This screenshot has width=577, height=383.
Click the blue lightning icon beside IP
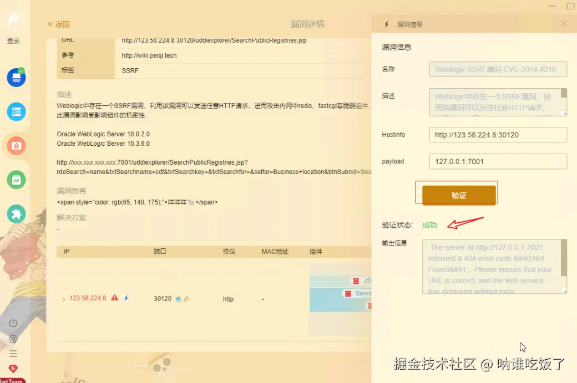tap(126, 298)
